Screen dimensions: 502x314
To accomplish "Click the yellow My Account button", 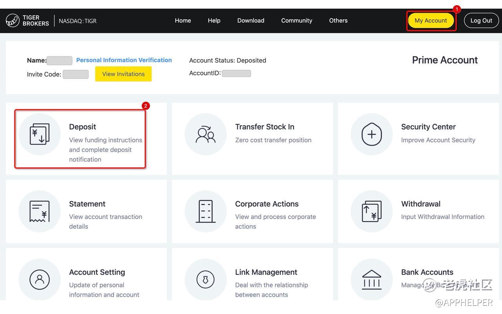I will click(431, 20).
